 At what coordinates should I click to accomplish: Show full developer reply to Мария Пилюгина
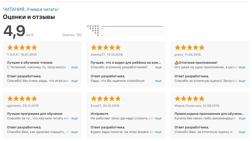242,132
